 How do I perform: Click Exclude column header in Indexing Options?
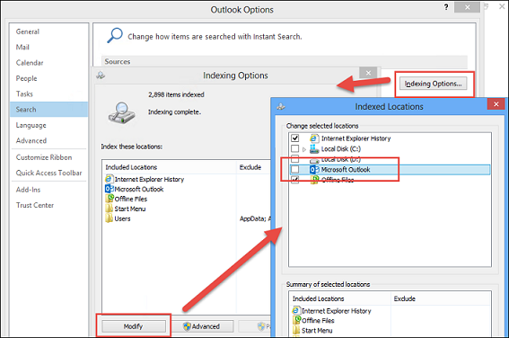click(x=250, y=167)
